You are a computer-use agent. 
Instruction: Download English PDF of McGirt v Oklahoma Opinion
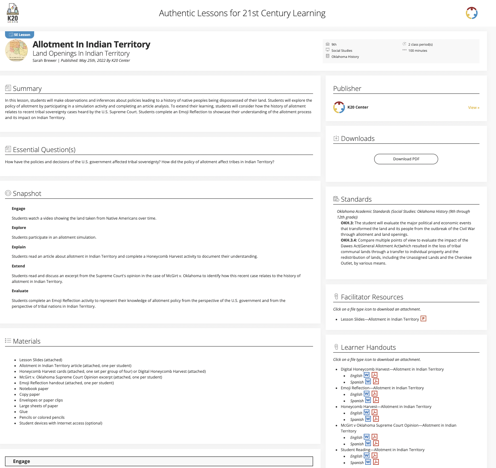[375, 437]
